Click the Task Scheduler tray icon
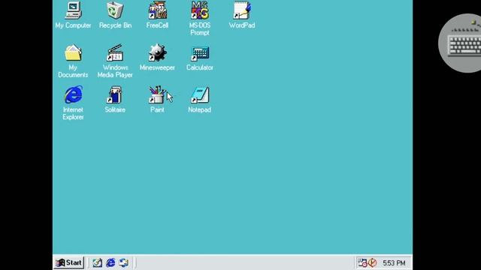481x270 pixels. coord(362,262)
